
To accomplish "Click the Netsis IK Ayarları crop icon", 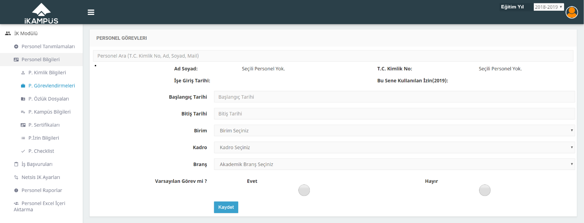I will coord(16,177).
